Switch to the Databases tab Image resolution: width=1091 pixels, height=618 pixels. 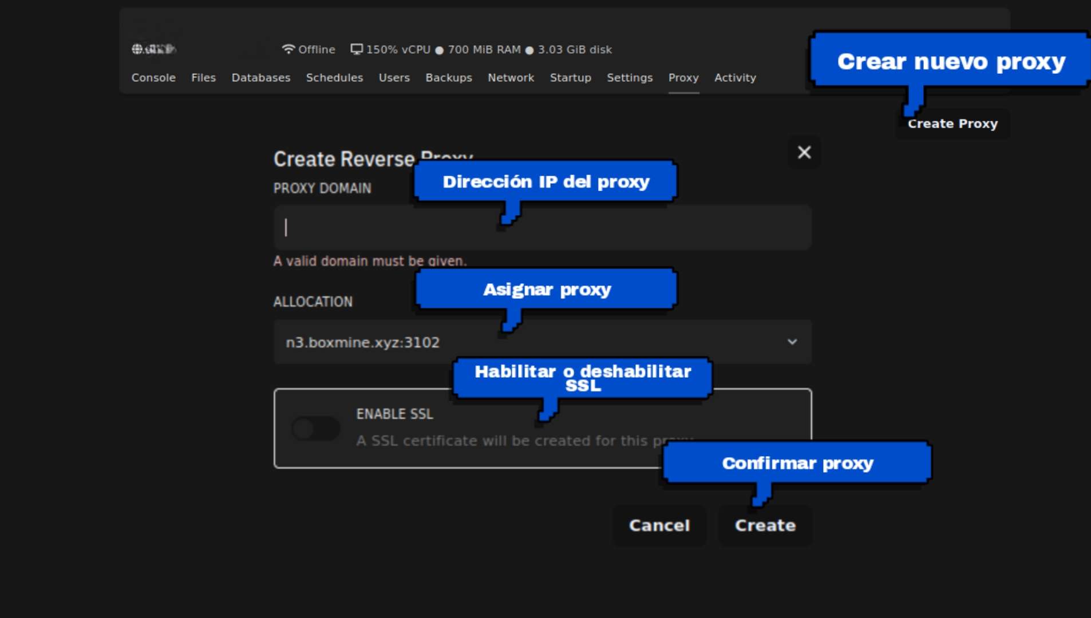pos(260,78)
